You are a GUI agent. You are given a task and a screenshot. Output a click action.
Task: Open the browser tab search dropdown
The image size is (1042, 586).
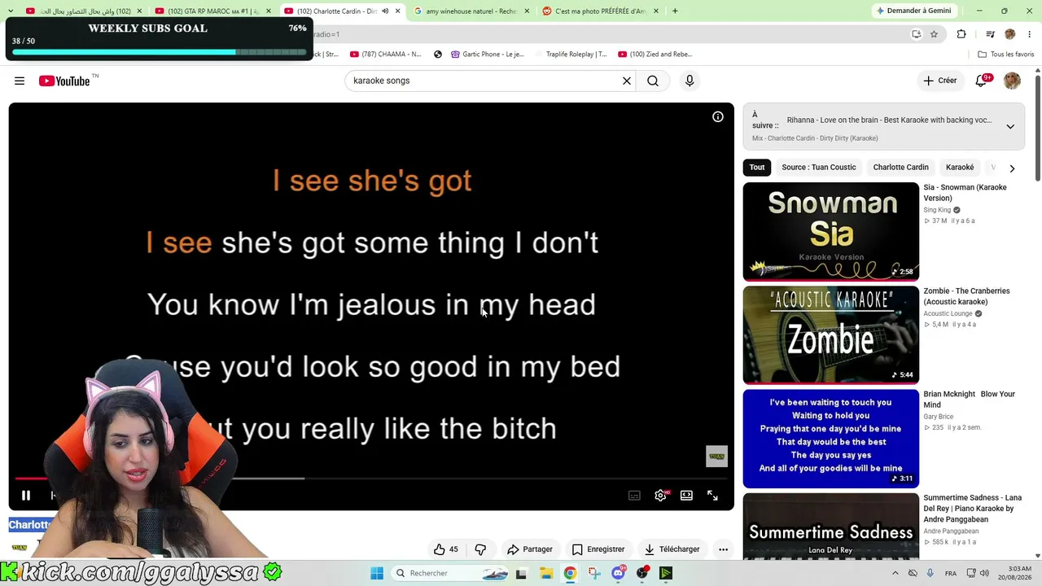(x=10, y=11)
